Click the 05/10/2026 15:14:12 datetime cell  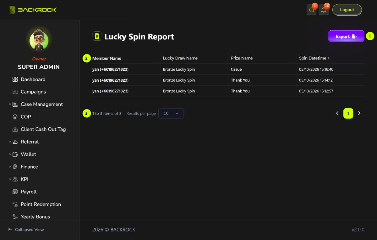pos(316,80)
